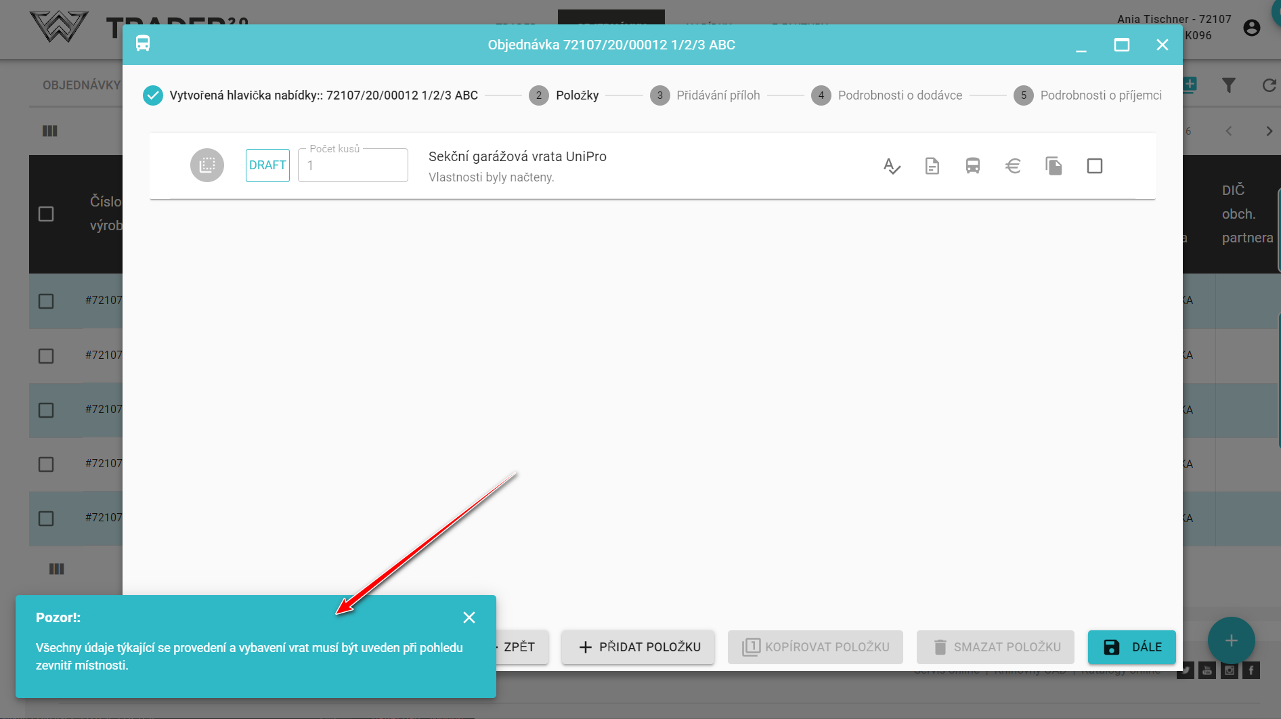Click the round item thumbnail icon
Viewport: 1281px width, 719px height.
(207, 165)
